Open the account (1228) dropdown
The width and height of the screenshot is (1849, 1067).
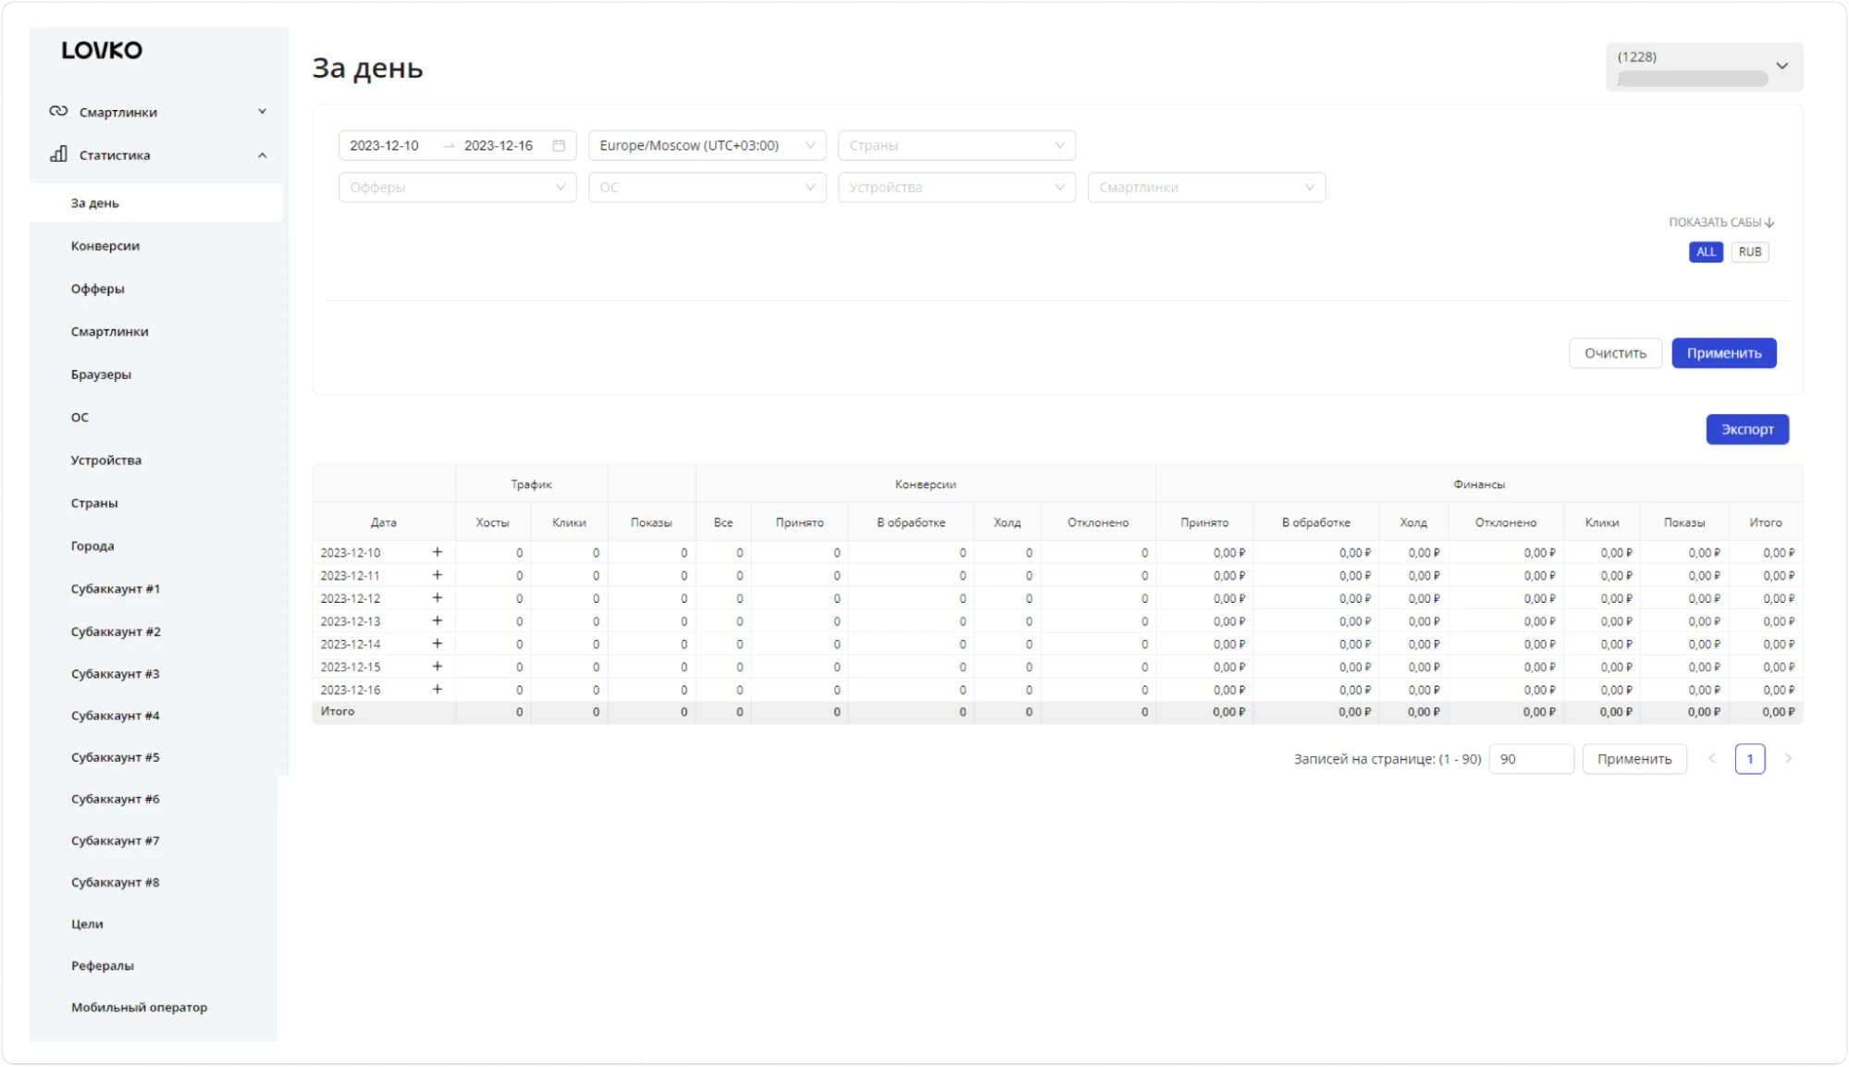(x=1704, y=67)
